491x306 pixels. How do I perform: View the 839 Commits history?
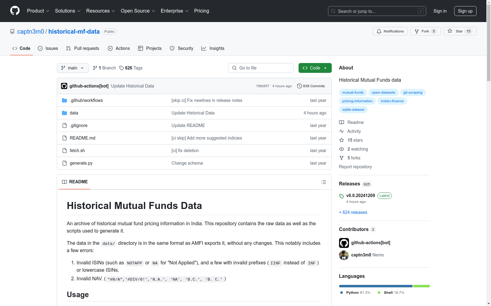pyautogui.click(x=311, y=86)
